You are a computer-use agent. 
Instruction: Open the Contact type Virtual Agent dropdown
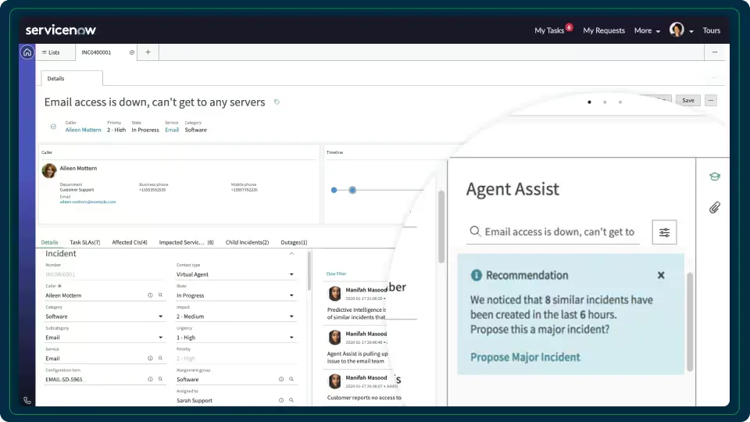[x=235, y=274]
